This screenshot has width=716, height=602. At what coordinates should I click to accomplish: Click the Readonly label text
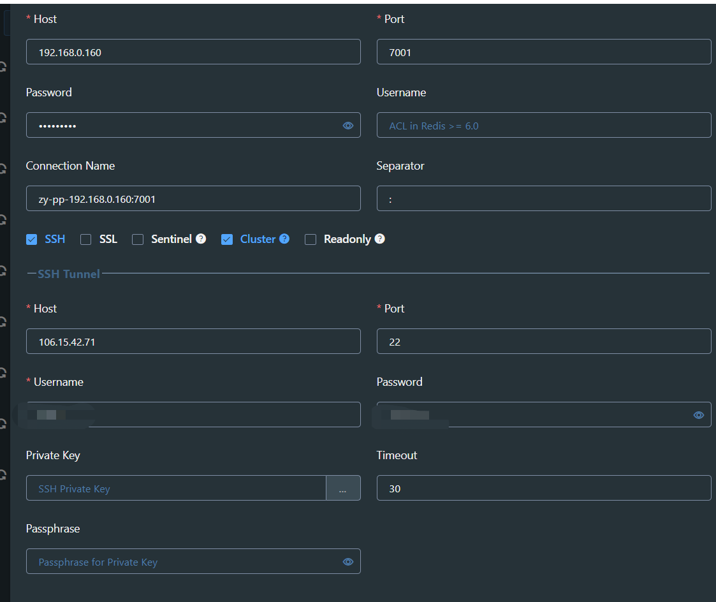coord(347,239)
